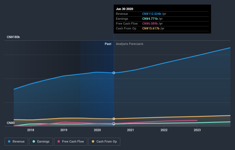235x150 pixels.
Task: Click the Jun 30 2020 tooltip date
Action: point(125,9)
